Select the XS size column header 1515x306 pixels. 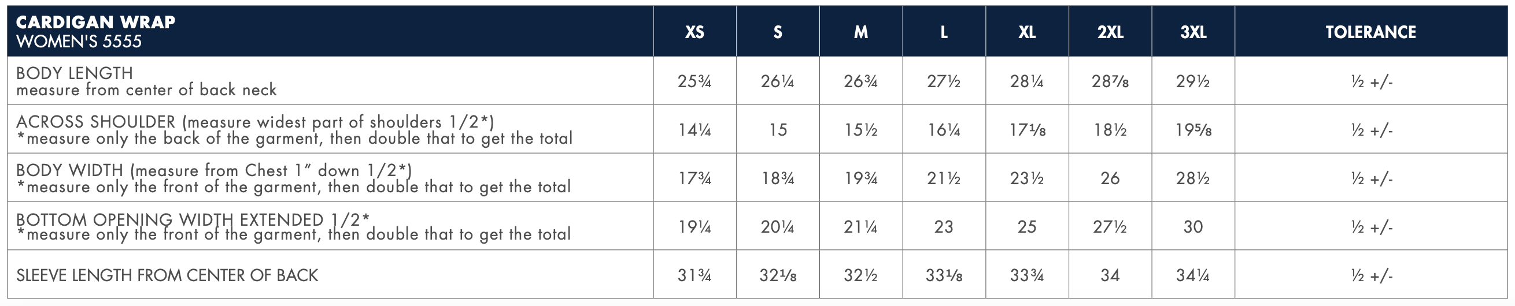(x=694, y=32)
